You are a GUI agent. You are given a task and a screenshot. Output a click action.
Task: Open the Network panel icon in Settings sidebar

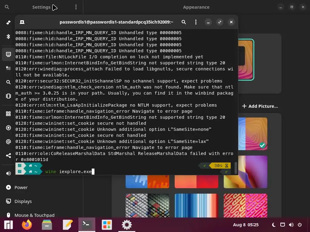coord(8,22)
